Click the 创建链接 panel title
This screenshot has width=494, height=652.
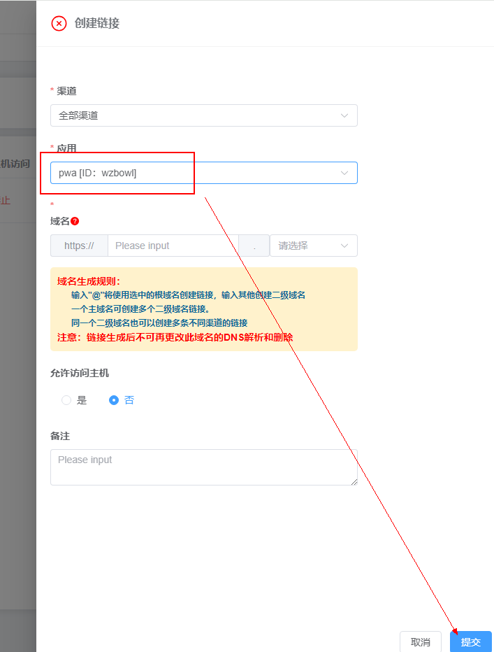click(97, 23)
